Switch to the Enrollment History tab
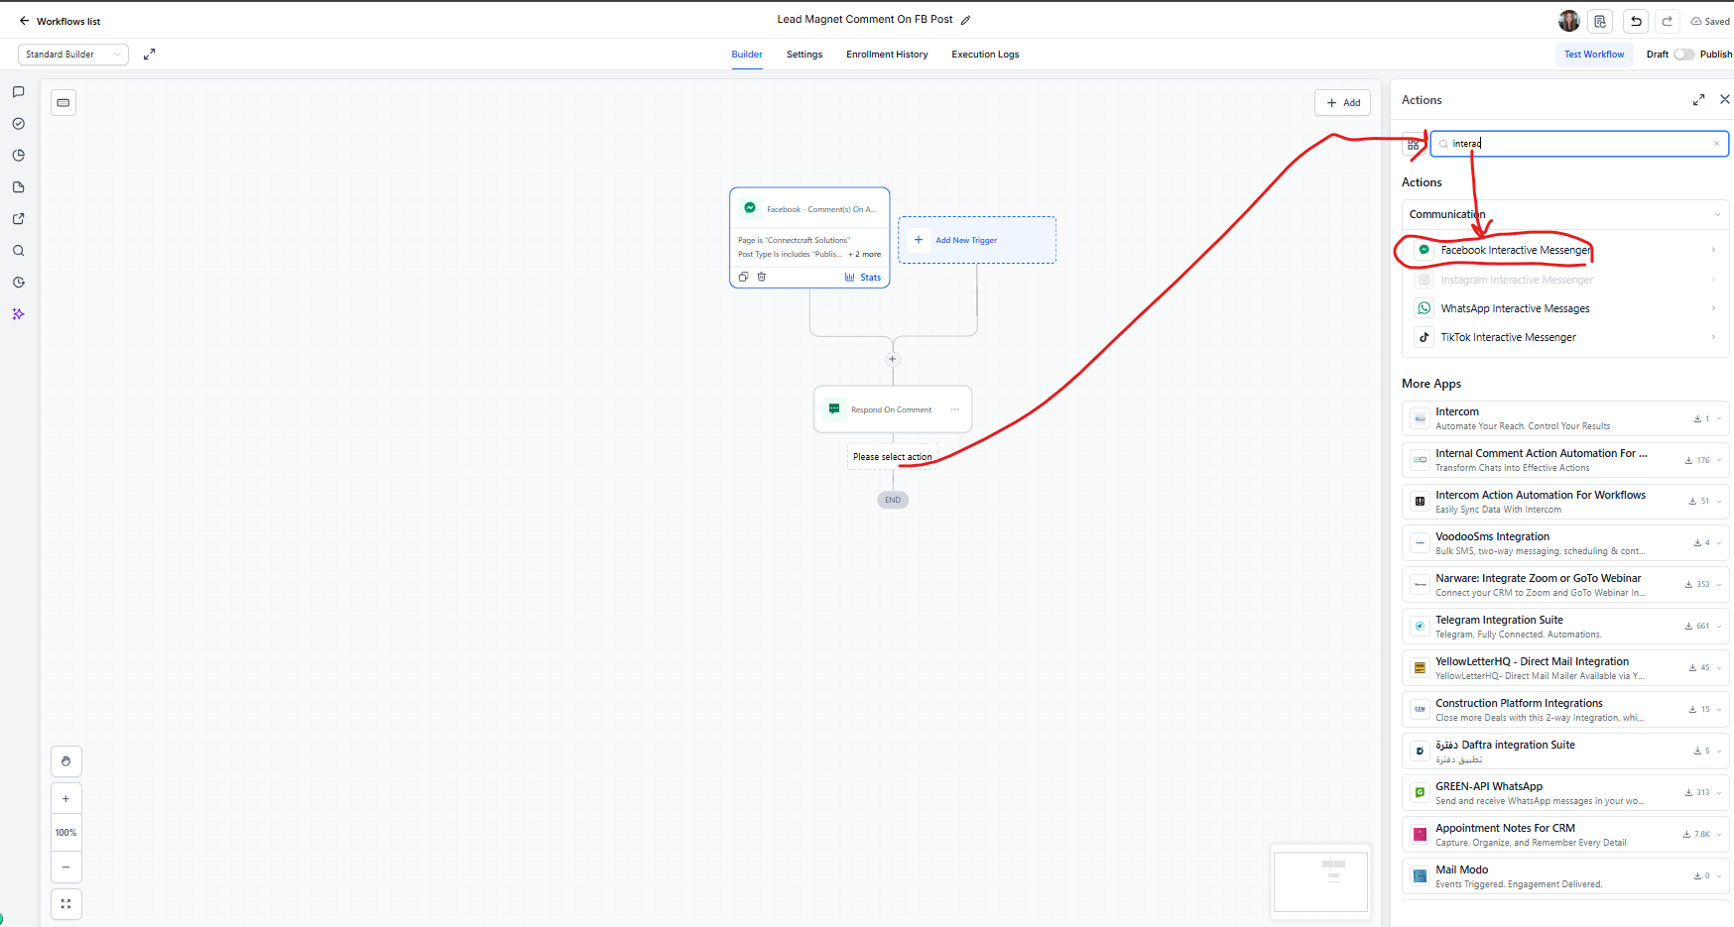The width and height of the screenshot is (1734, 927). pos(887,55)
